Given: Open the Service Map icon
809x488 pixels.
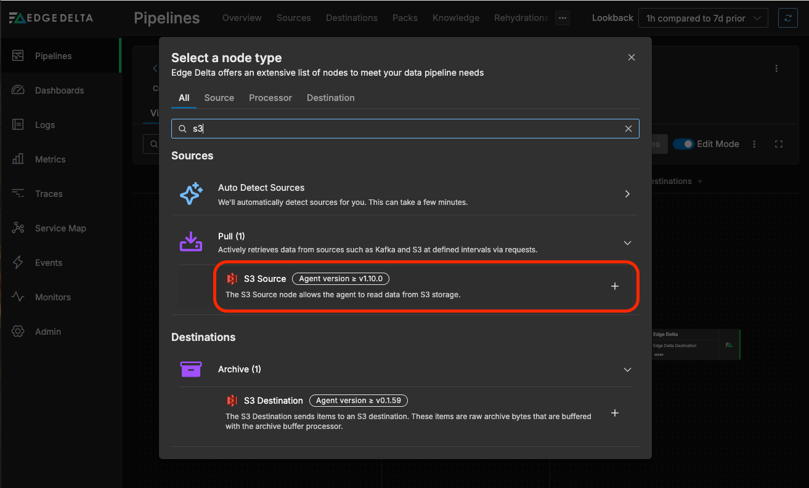Looking at the screenshot, I should click(18, 228).
